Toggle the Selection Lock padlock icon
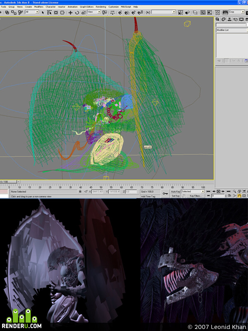Viewport: 248px width, 331px height. [80, 192]
